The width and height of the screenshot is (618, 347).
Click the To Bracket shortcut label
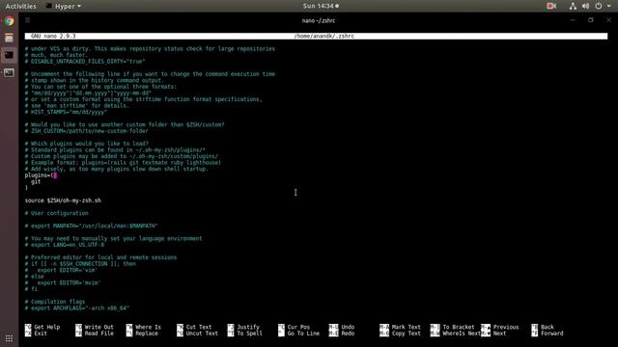click(x=459, y=327)
